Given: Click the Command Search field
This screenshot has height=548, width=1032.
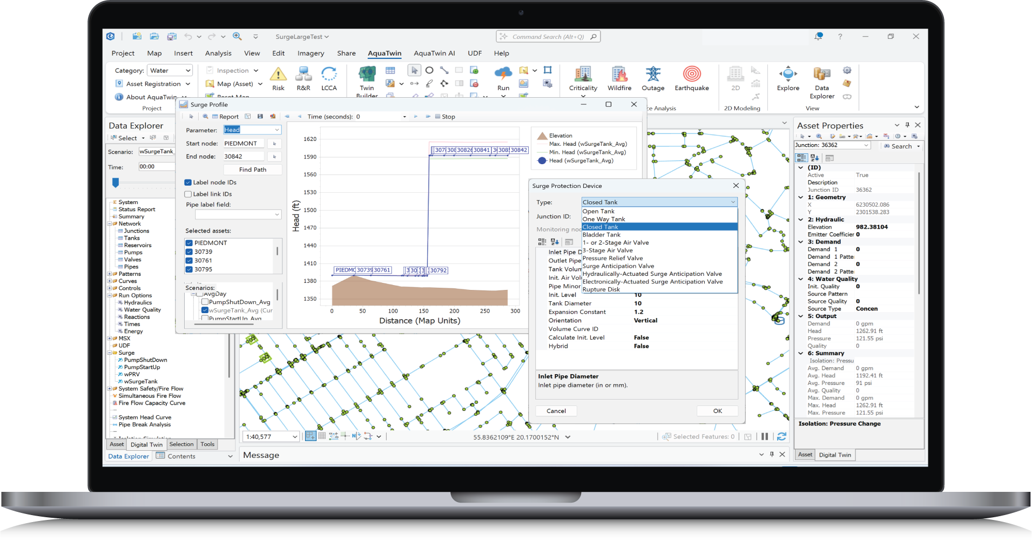Looking at the screenshot, I should 548,37.
